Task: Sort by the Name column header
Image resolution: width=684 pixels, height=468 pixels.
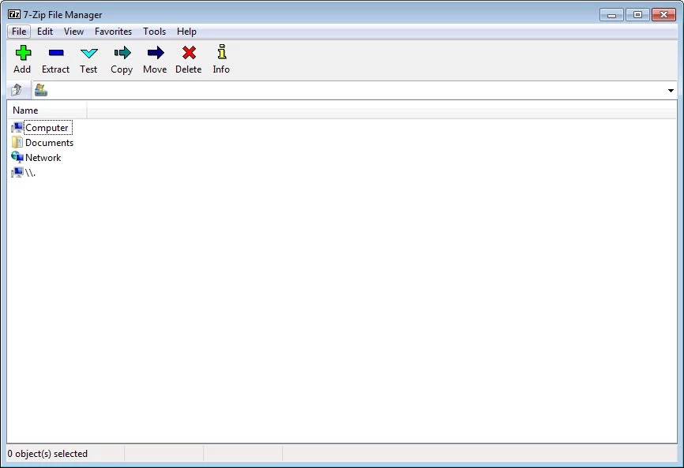Action: [x=46, y=110]
